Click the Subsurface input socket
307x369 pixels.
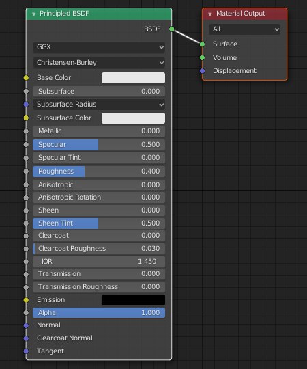(26, 91)
